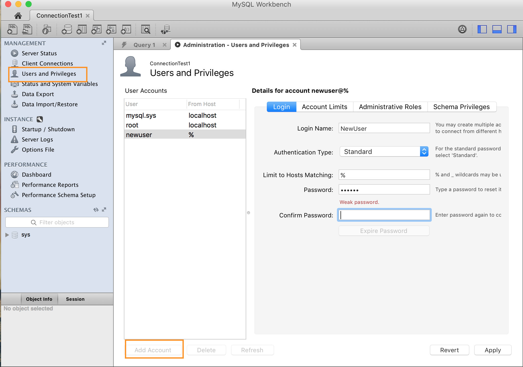Open Server Status in Management
This screenshot has height=367, width=523.
(39, 53)
